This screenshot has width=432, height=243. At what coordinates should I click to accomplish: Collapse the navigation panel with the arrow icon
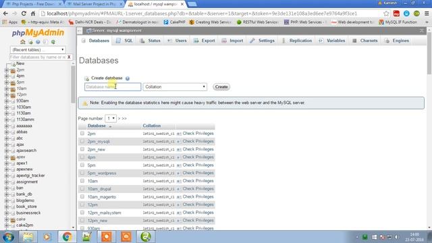point(80,30)
